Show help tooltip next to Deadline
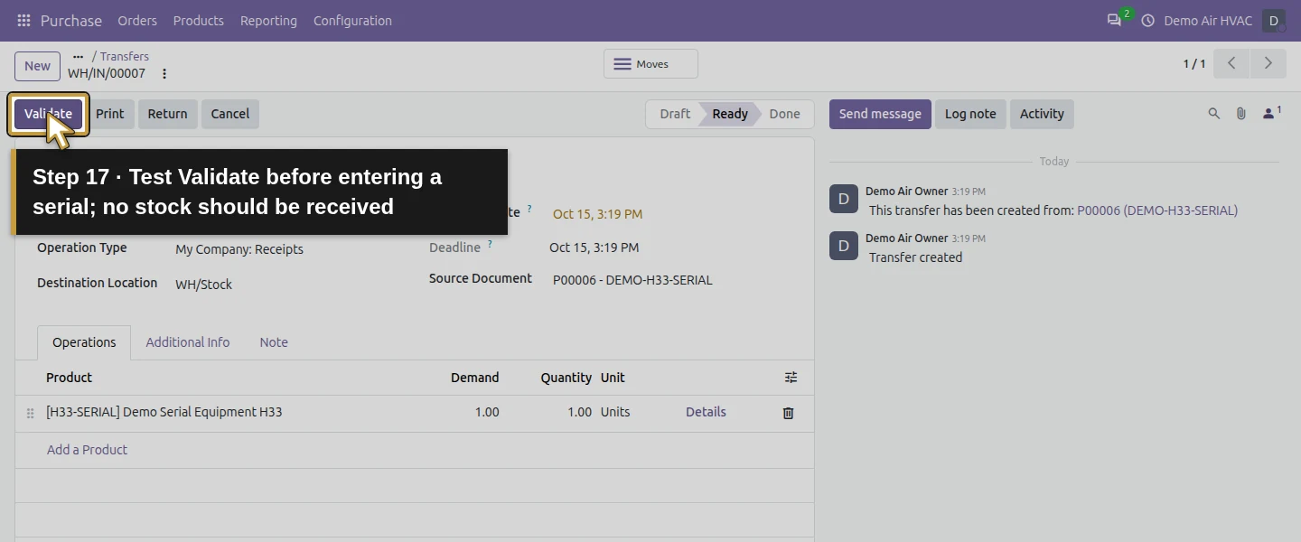This screenshot has height=542, width=1301. click(490, 244)
